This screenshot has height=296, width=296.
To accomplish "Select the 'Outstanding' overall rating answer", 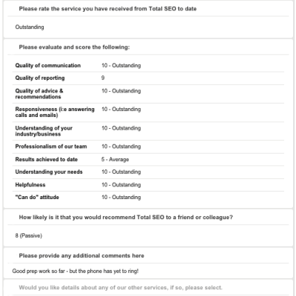I will (30, 27).
